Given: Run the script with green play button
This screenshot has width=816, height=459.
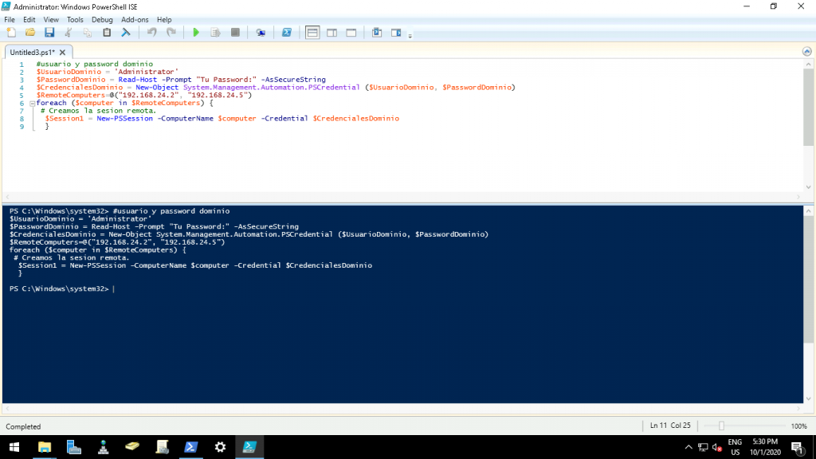Looking at the screenshot, I should [x=196, y=33].
